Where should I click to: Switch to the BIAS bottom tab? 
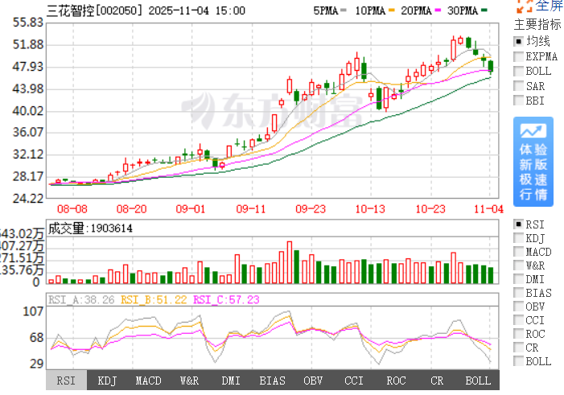click(272, 381)
